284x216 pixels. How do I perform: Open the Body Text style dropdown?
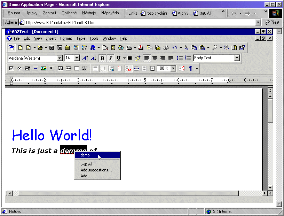point(237,58)
